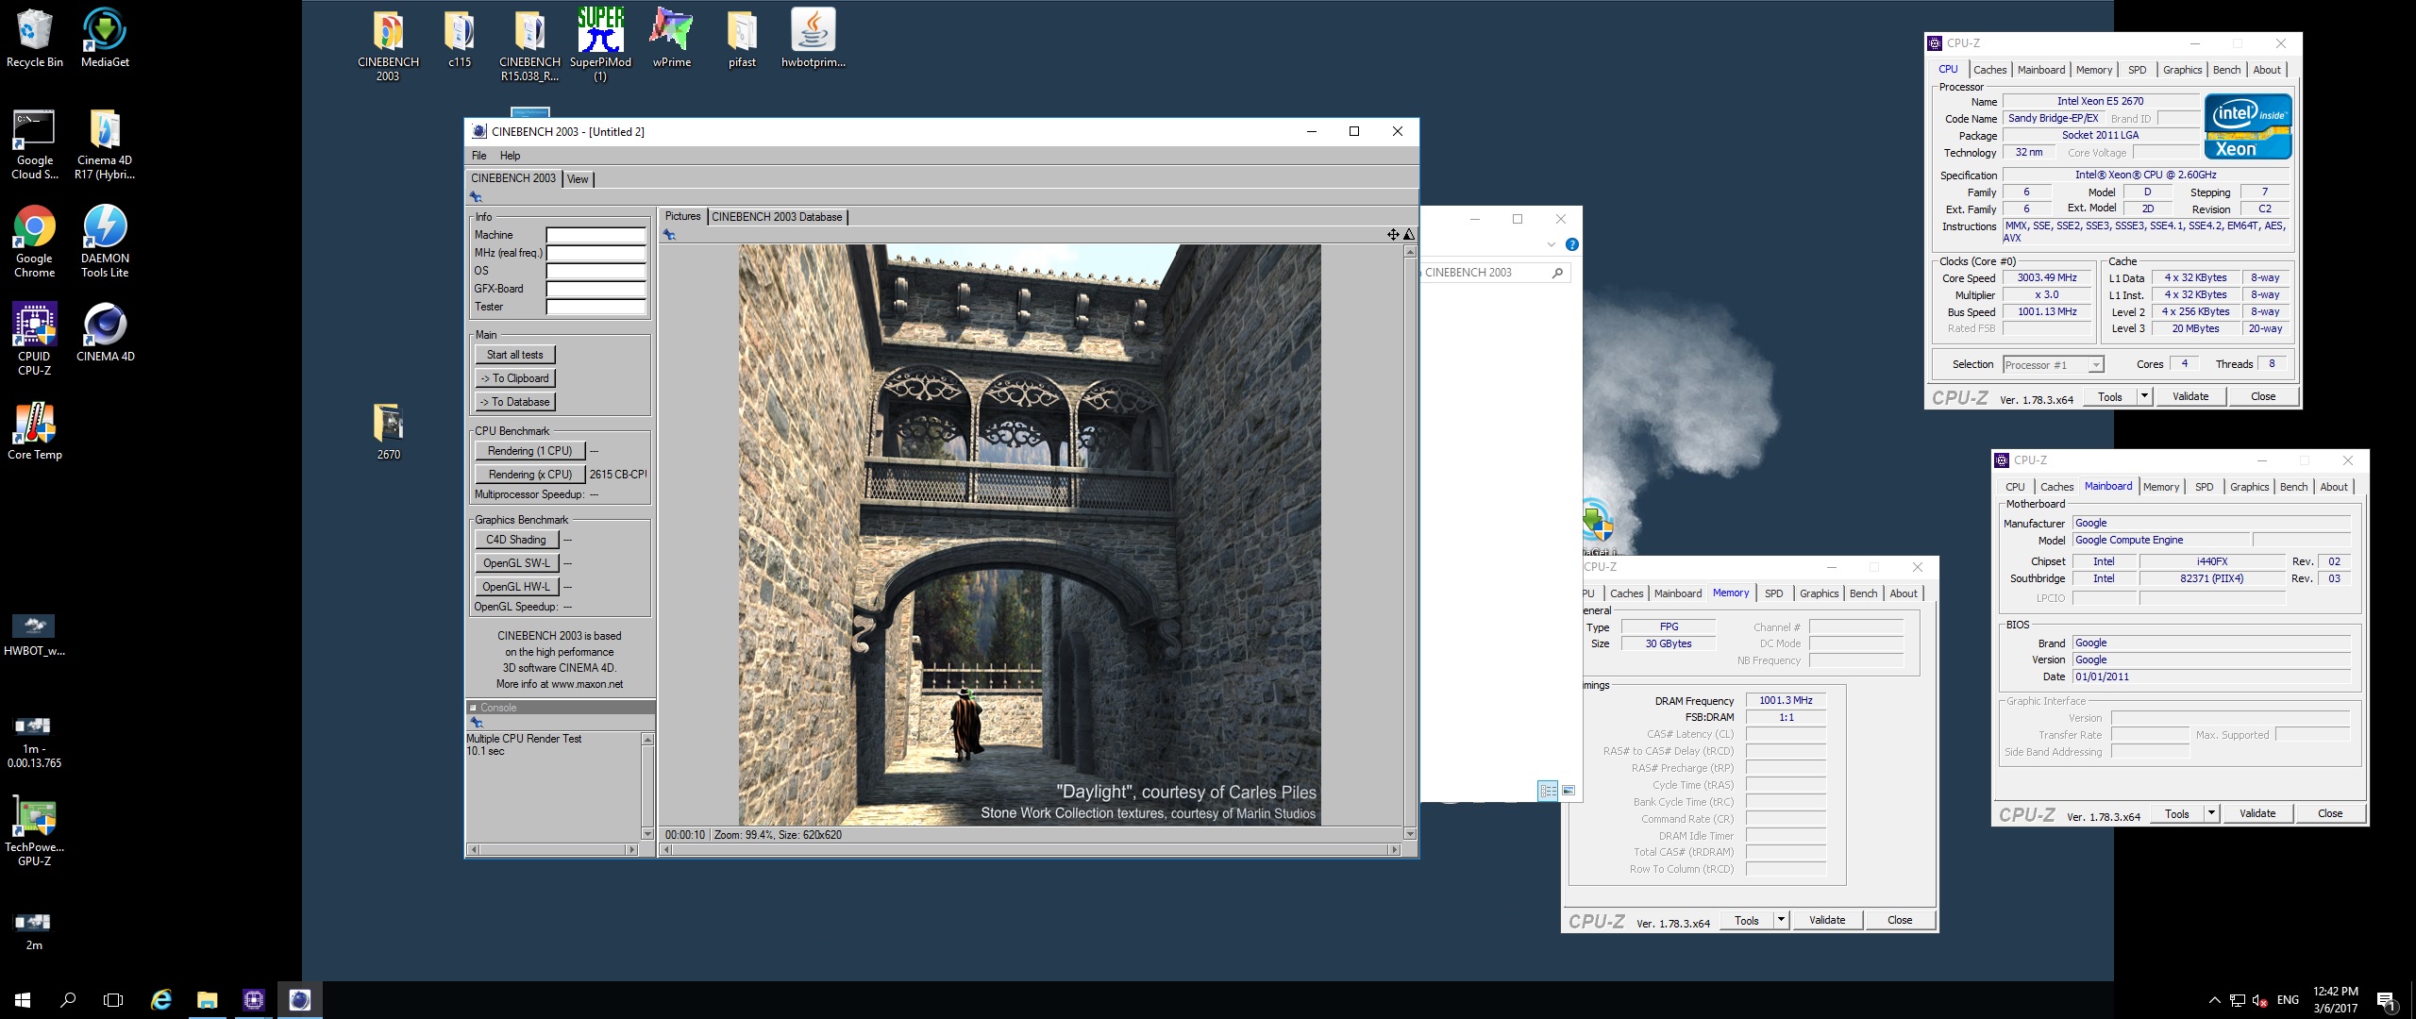This screenshot has width=2416, height=1019.
Task: Open the CINEBENCH 2003 desktop folder
Action: 388,45
